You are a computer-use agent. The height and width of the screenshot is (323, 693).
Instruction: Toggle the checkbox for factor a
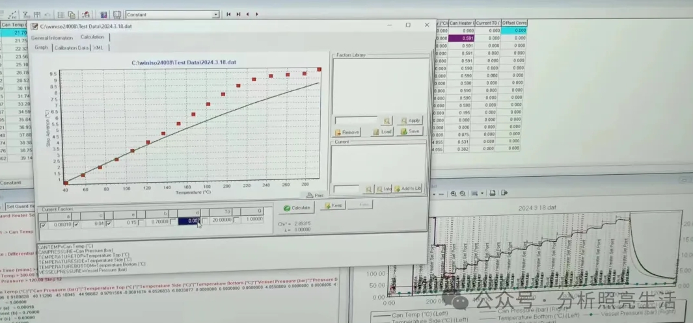point(44,224)
